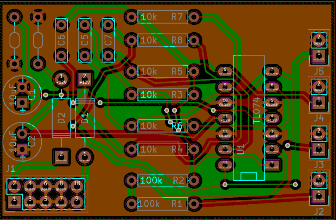
Task: Click the round pad labeled -12V
Action: point(61,79)
